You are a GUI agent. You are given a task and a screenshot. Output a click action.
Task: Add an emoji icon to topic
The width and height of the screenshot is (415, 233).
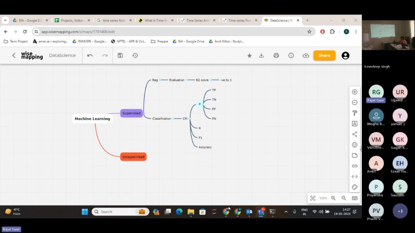(x=355, y=145)
